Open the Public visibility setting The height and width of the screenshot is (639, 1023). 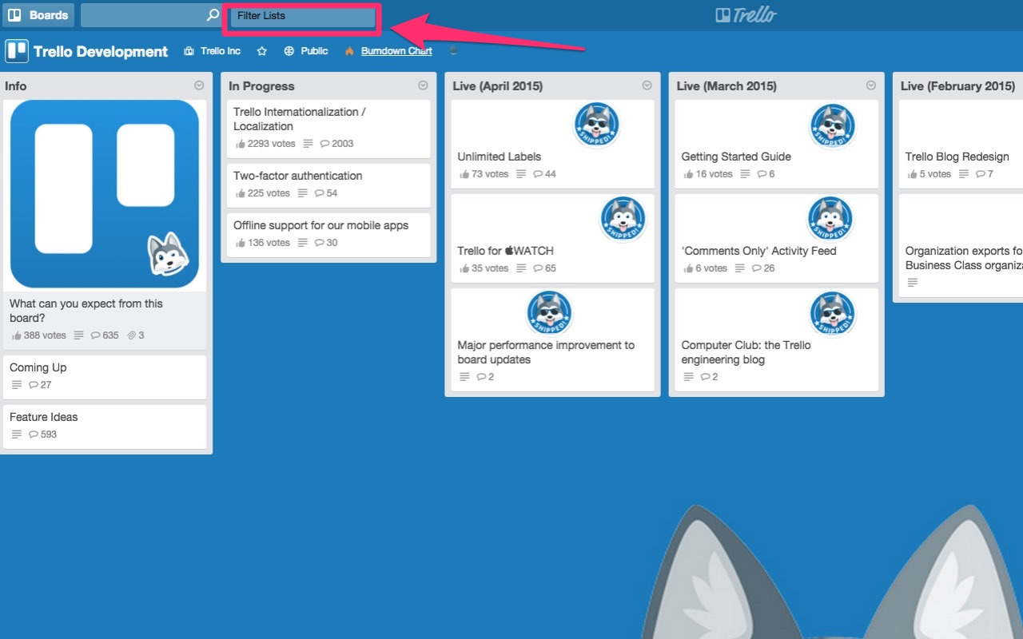(306, 51)
